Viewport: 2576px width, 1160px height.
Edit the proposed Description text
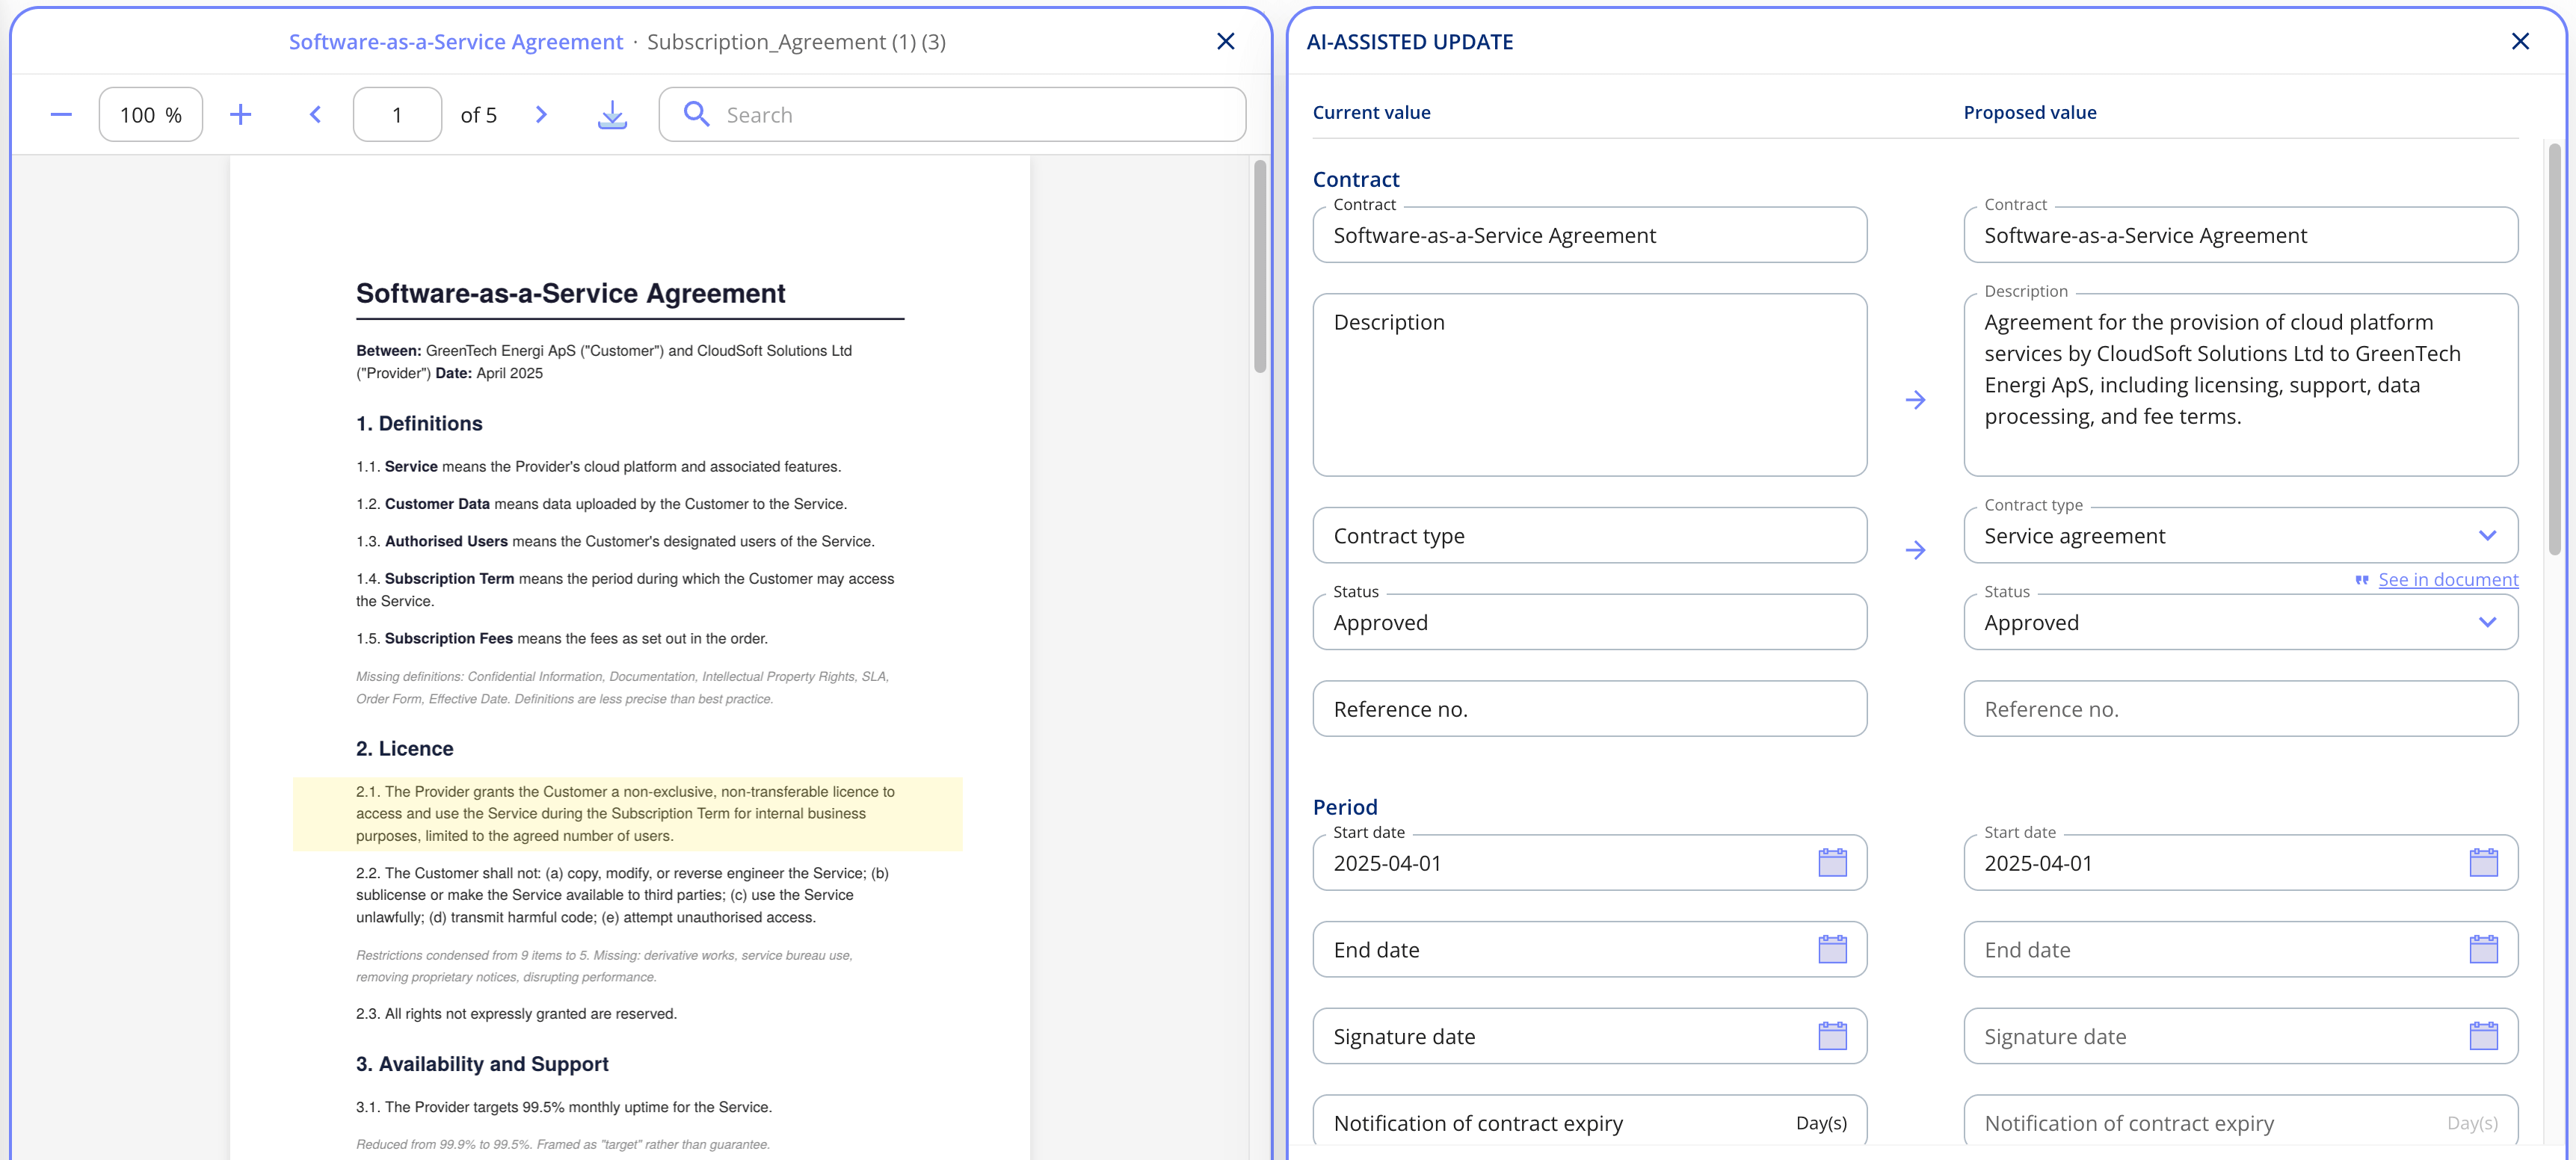[2240, 385]
